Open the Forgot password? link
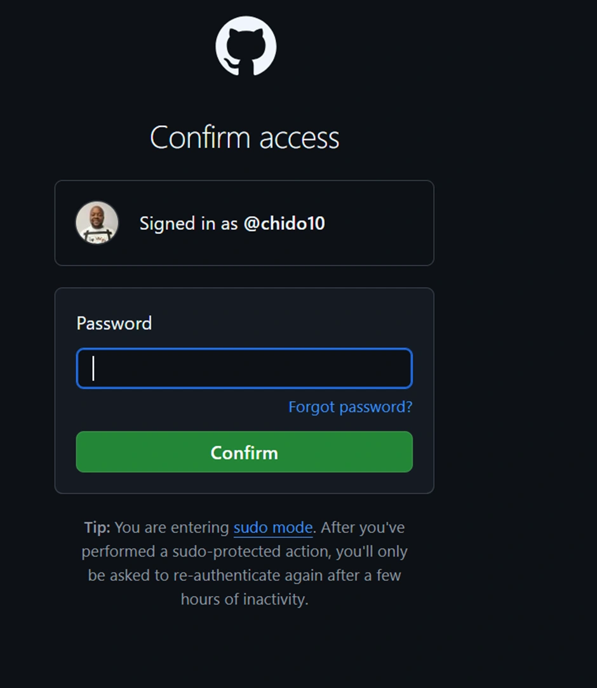This screenshot has width=597, height=688. coord(350,407)
